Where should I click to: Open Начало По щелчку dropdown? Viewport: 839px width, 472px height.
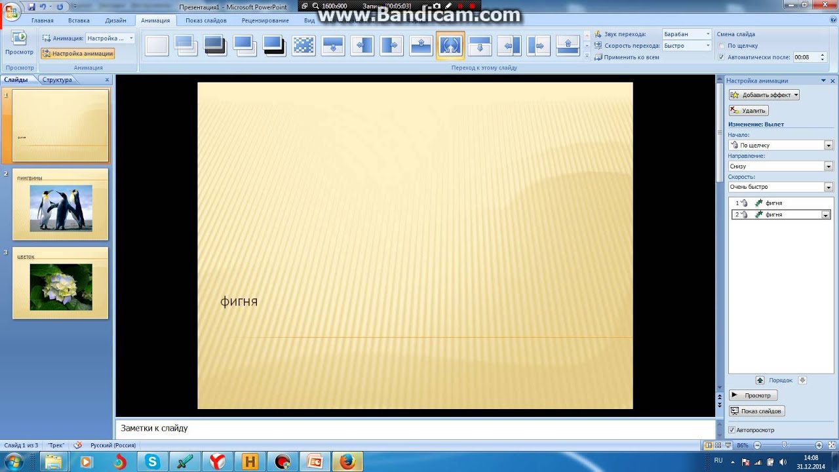click(x=829, y=145)
